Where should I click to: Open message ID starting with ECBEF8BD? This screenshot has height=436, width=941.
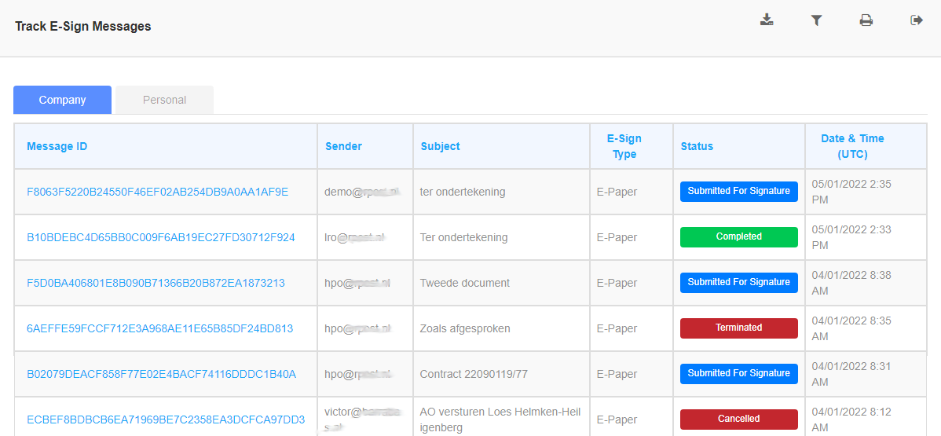(x=166, y=420)
